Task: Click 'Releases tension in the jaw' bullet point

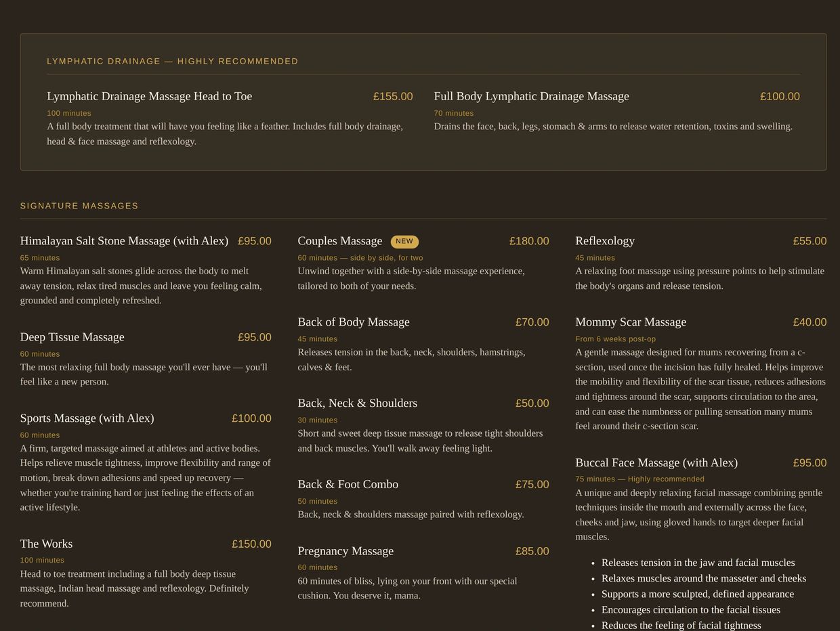Action: tap(698, 563)
